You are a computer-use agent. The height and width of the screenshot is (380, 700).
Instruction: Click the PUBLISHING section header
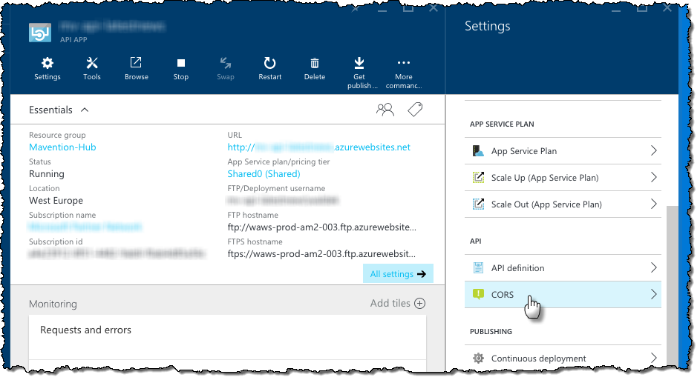(491, 331)
